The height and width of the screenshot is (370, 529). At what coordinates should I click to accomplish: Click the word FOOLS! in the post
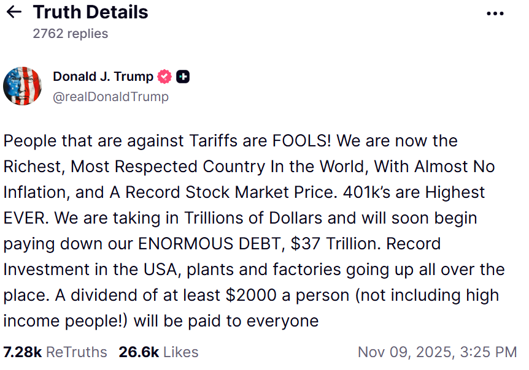[301, 140]
